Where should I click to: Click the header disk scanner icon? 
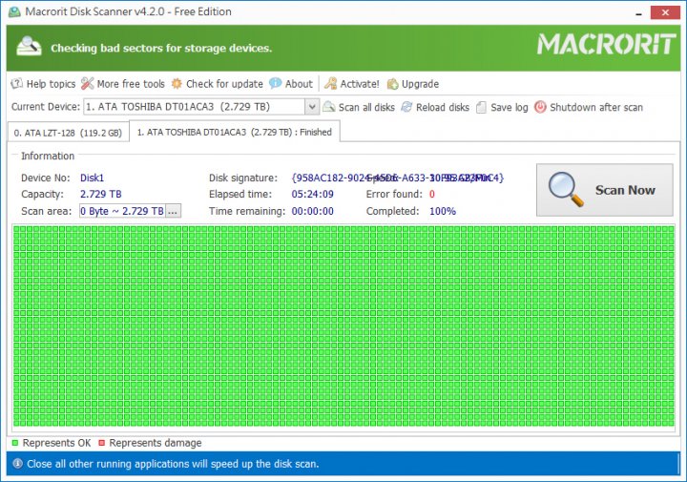tap(29, 46)
